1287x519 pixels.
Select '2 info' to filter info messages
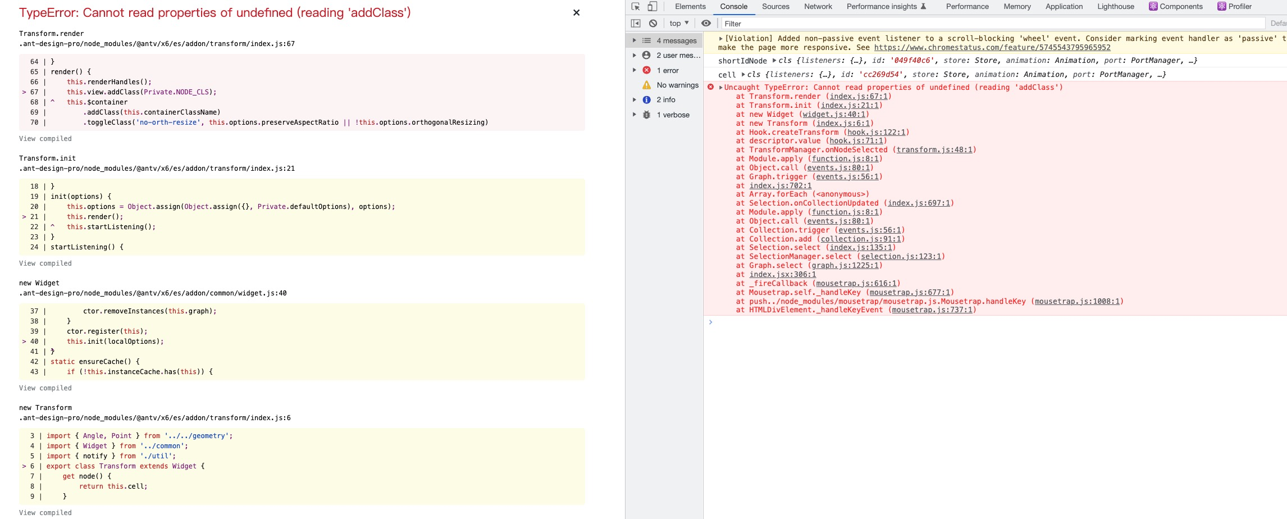pyautogui.click(x=665, y=99)
